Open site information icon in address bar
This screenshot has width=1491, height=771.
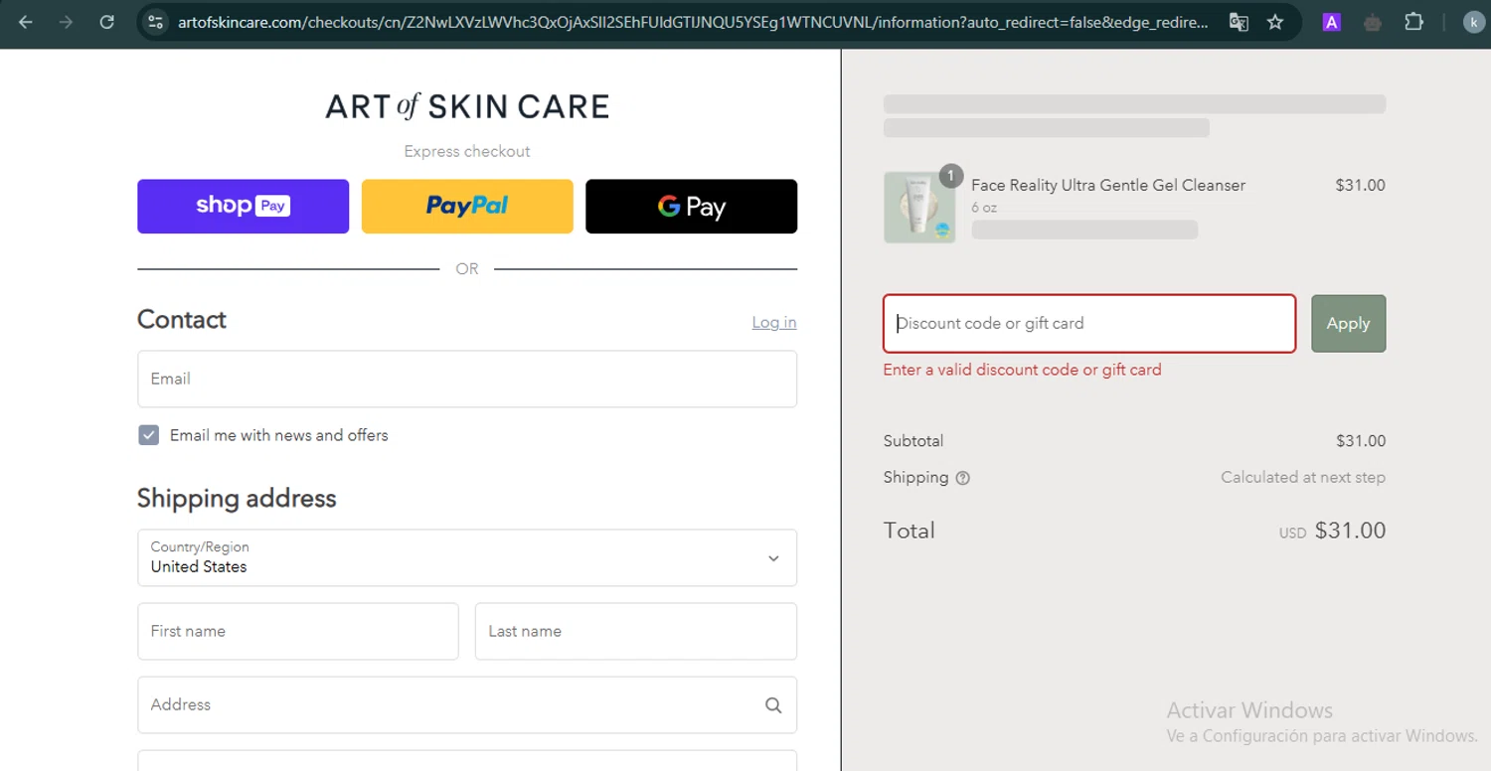(x=154, y=22)
